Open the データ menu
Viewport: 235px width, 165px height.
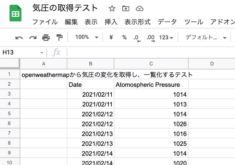click(167, 22)
